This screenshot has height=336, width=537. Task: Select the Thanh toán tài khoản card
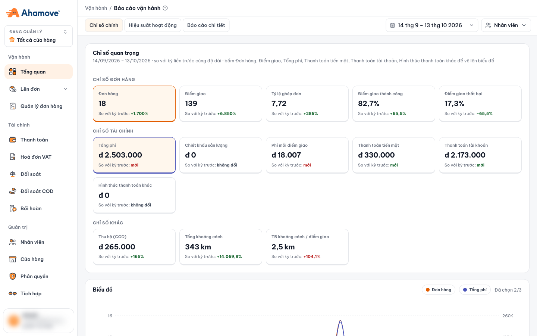pyautogui.click(x=480, y=155)
